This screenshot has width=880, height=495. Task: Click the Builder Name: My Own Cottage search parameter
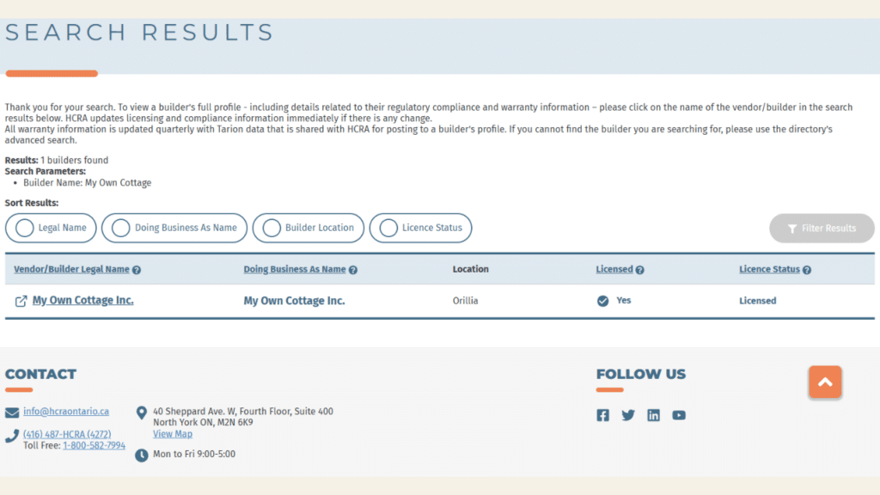[87, 183]
